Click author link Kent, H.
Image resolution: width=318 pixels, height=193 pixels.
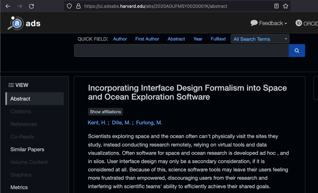click(97, 123)
